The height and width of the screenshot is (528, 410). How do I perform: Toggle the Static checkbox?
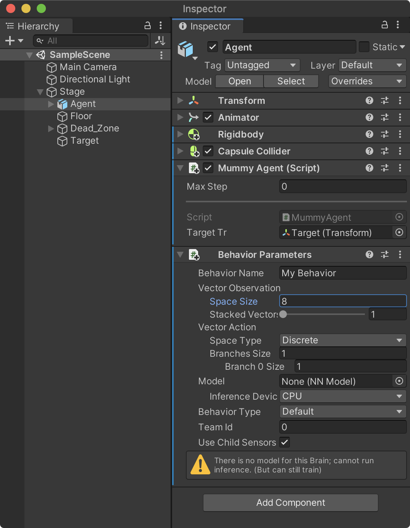coord(364,47)
